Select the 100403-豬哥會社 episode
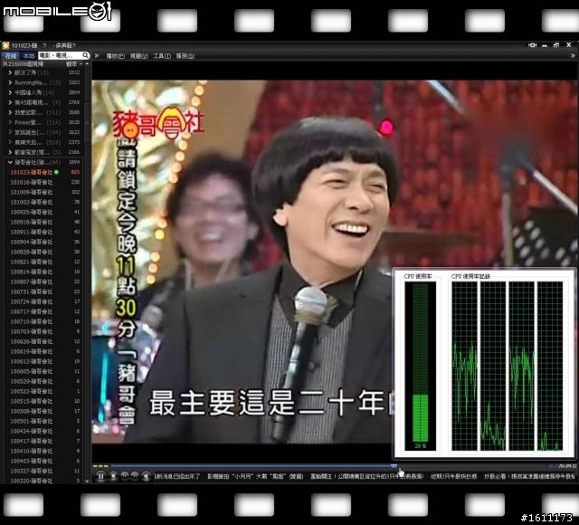Viewport: 579px width, 525px height. point(32,462)
